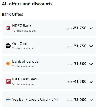Open IDFC First Bank dropdown chevron
This screenshot has width=98, height=109.
coord(91,82)
